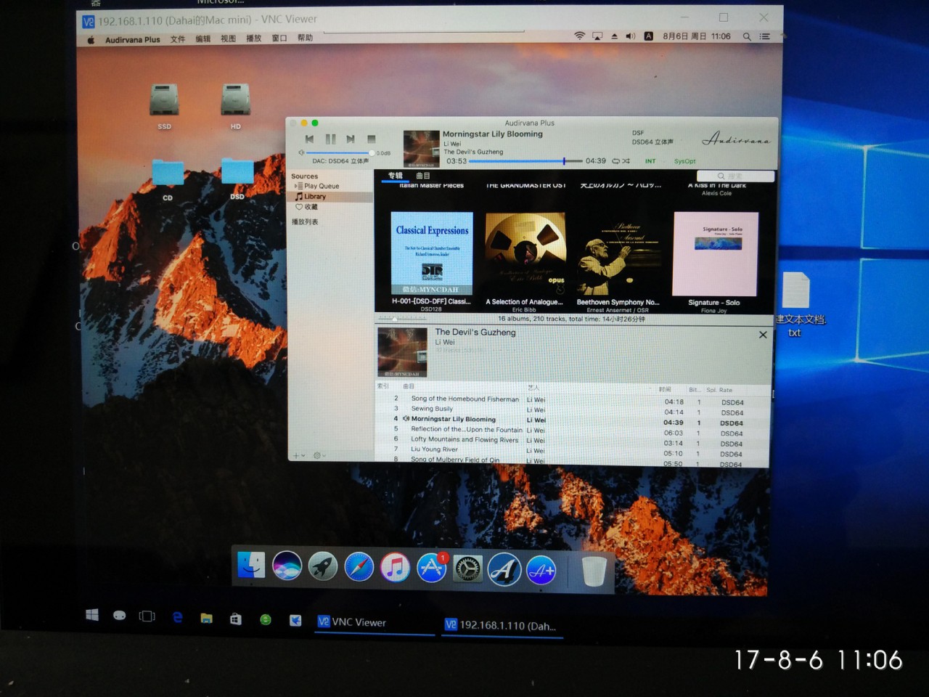
Task: Sort tracks by Spl. Rate column
Action: coord(719,390)
